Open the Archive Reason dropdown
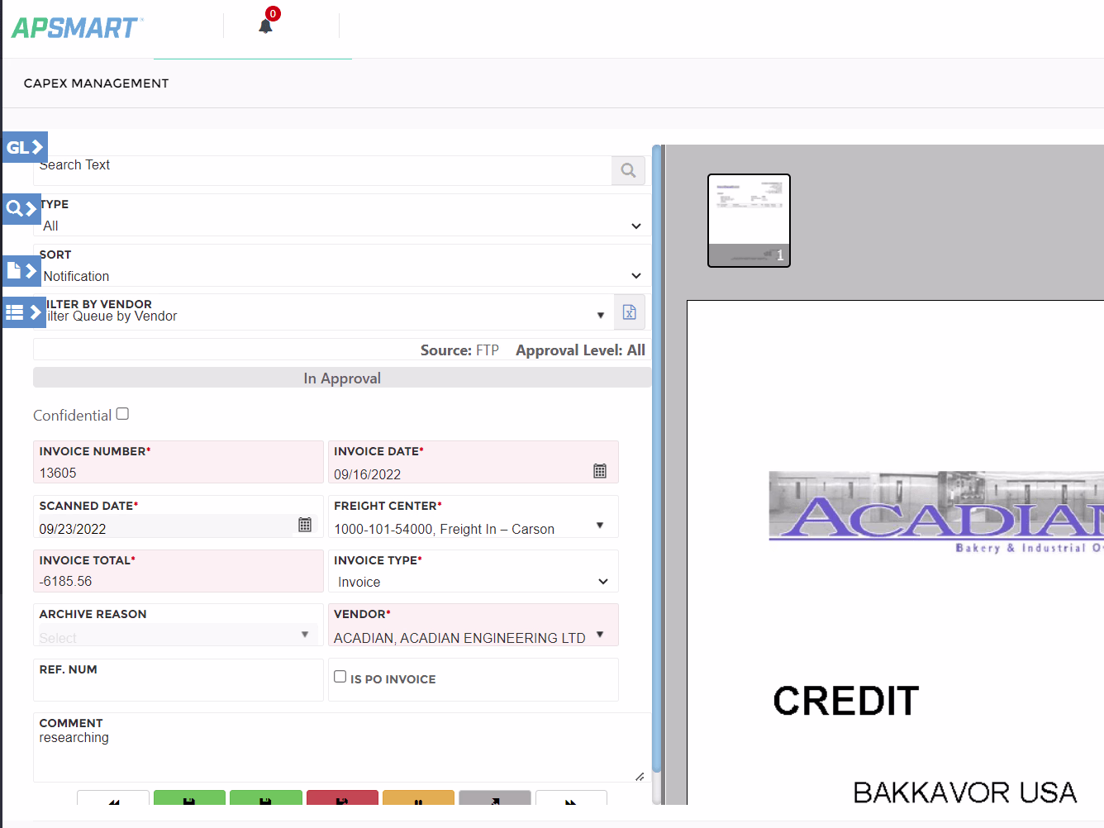 (x=305, y=633)
